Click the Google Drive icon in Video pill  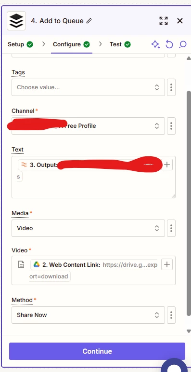click(x=37, y=264)
